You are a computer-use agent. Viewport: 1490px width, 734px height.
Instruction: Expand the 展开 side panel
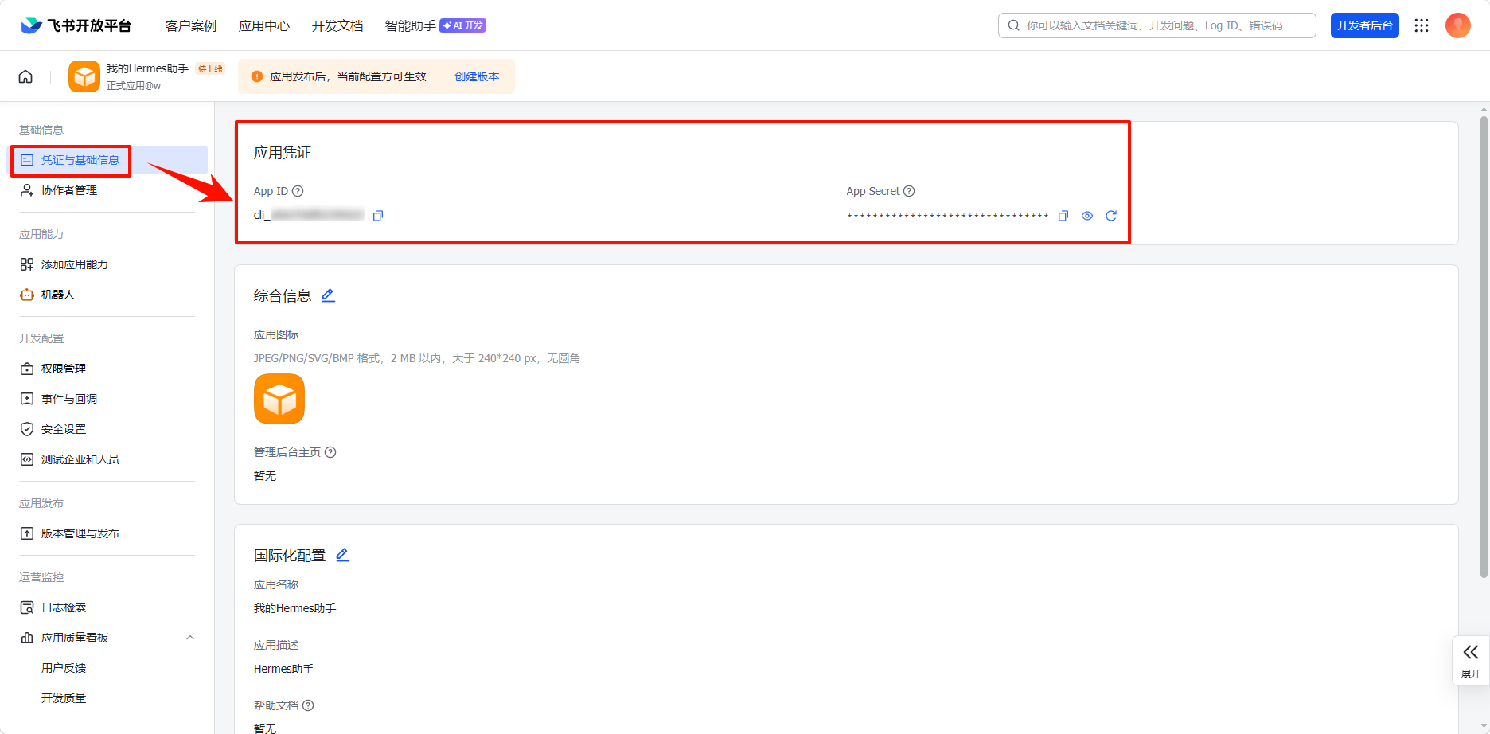tap(1471, 661)
